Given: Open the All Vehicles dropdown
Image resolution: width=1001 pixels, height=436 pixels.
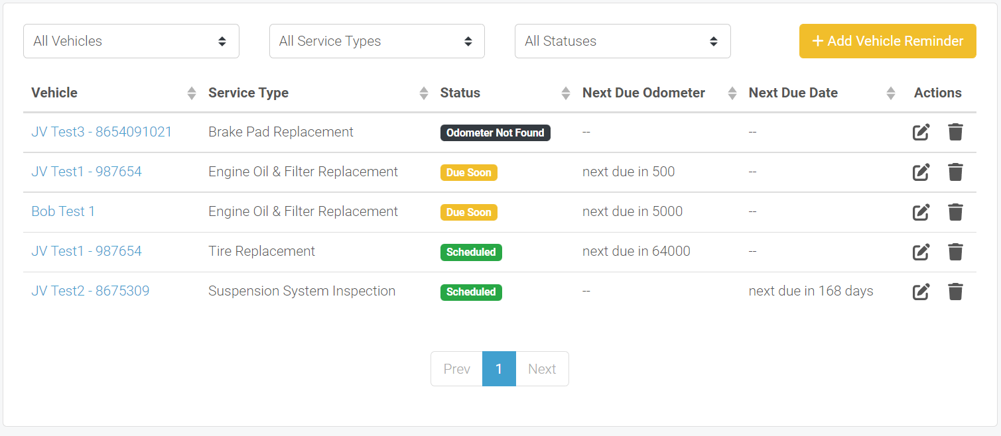Looking at the screenshot, I should tap(131, 41).
